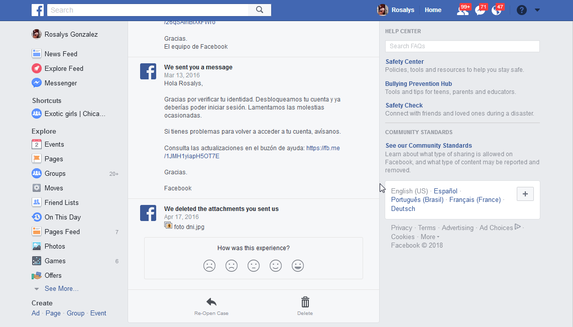Click the Exotic girls group shortcut icon

tap(37, 114)
